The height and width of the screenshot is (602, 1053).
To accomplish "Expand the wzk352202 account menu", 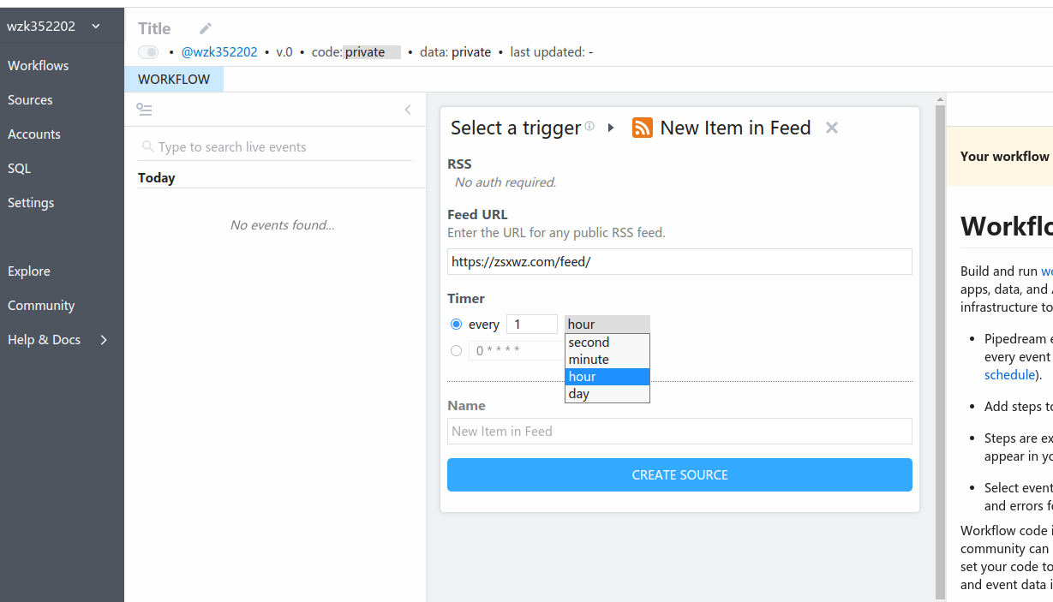I will (x=53, y=27).
